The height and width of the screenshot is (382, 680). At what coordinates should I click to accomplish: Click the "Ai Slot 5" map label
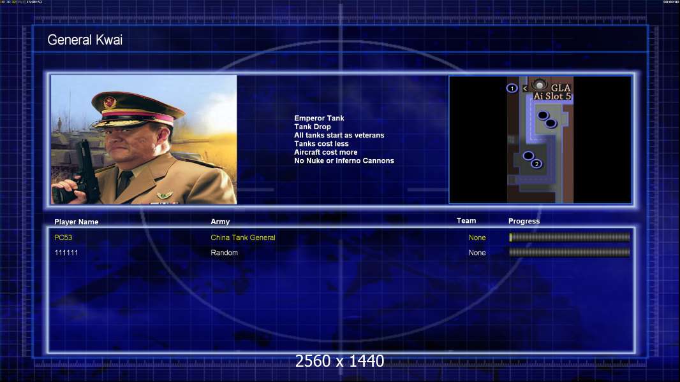tap(552, 97)
